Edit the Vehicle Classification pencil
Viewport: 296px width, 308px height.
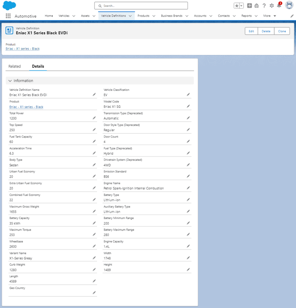(188, 95)
